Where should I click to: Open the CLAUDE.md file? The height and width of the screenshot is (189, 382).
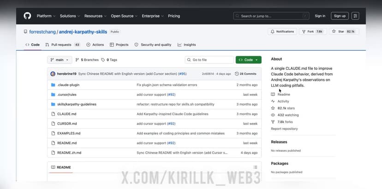67,114
